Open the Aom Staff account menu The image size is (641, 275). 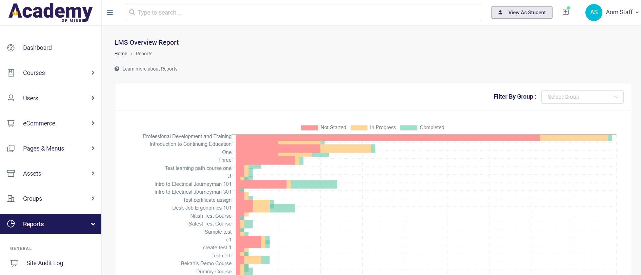pos(622,13)
